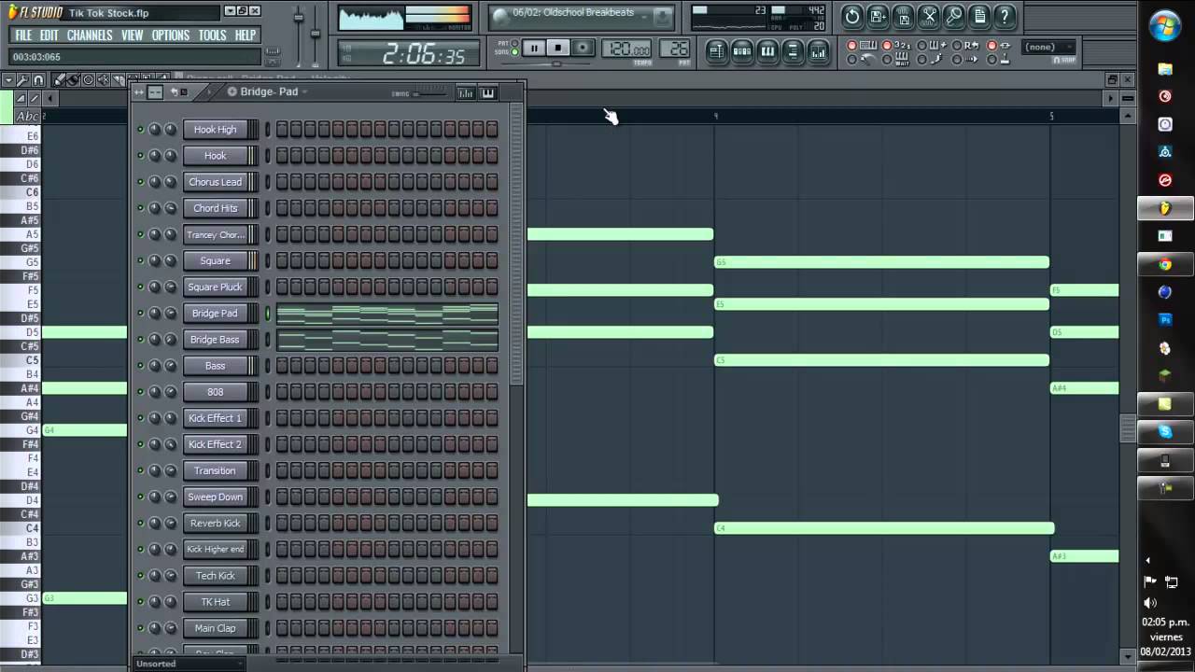Open the piano roll wrench tools icon
The image size is (1195, 672).
[x=22, y=80]
